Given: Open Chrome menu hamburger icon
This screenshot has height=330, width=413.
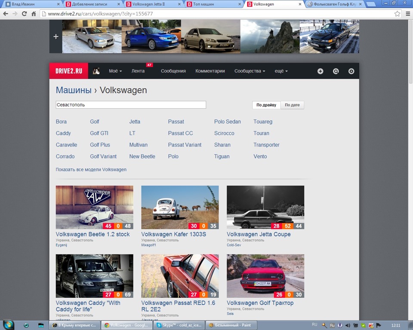Looking at the screenshot, I should point(408,14).
